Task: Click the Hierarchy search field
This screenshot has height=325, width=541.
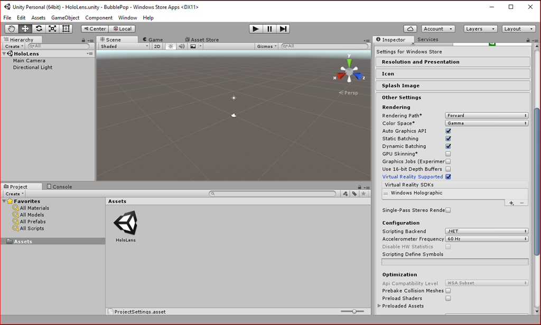Action: point(58,46)
